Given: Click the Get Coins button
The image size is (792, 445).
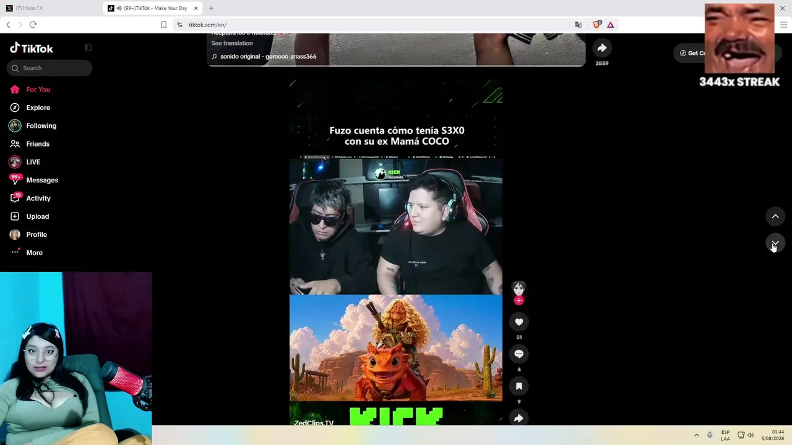Looking at the screenshot, I should 691,53.
